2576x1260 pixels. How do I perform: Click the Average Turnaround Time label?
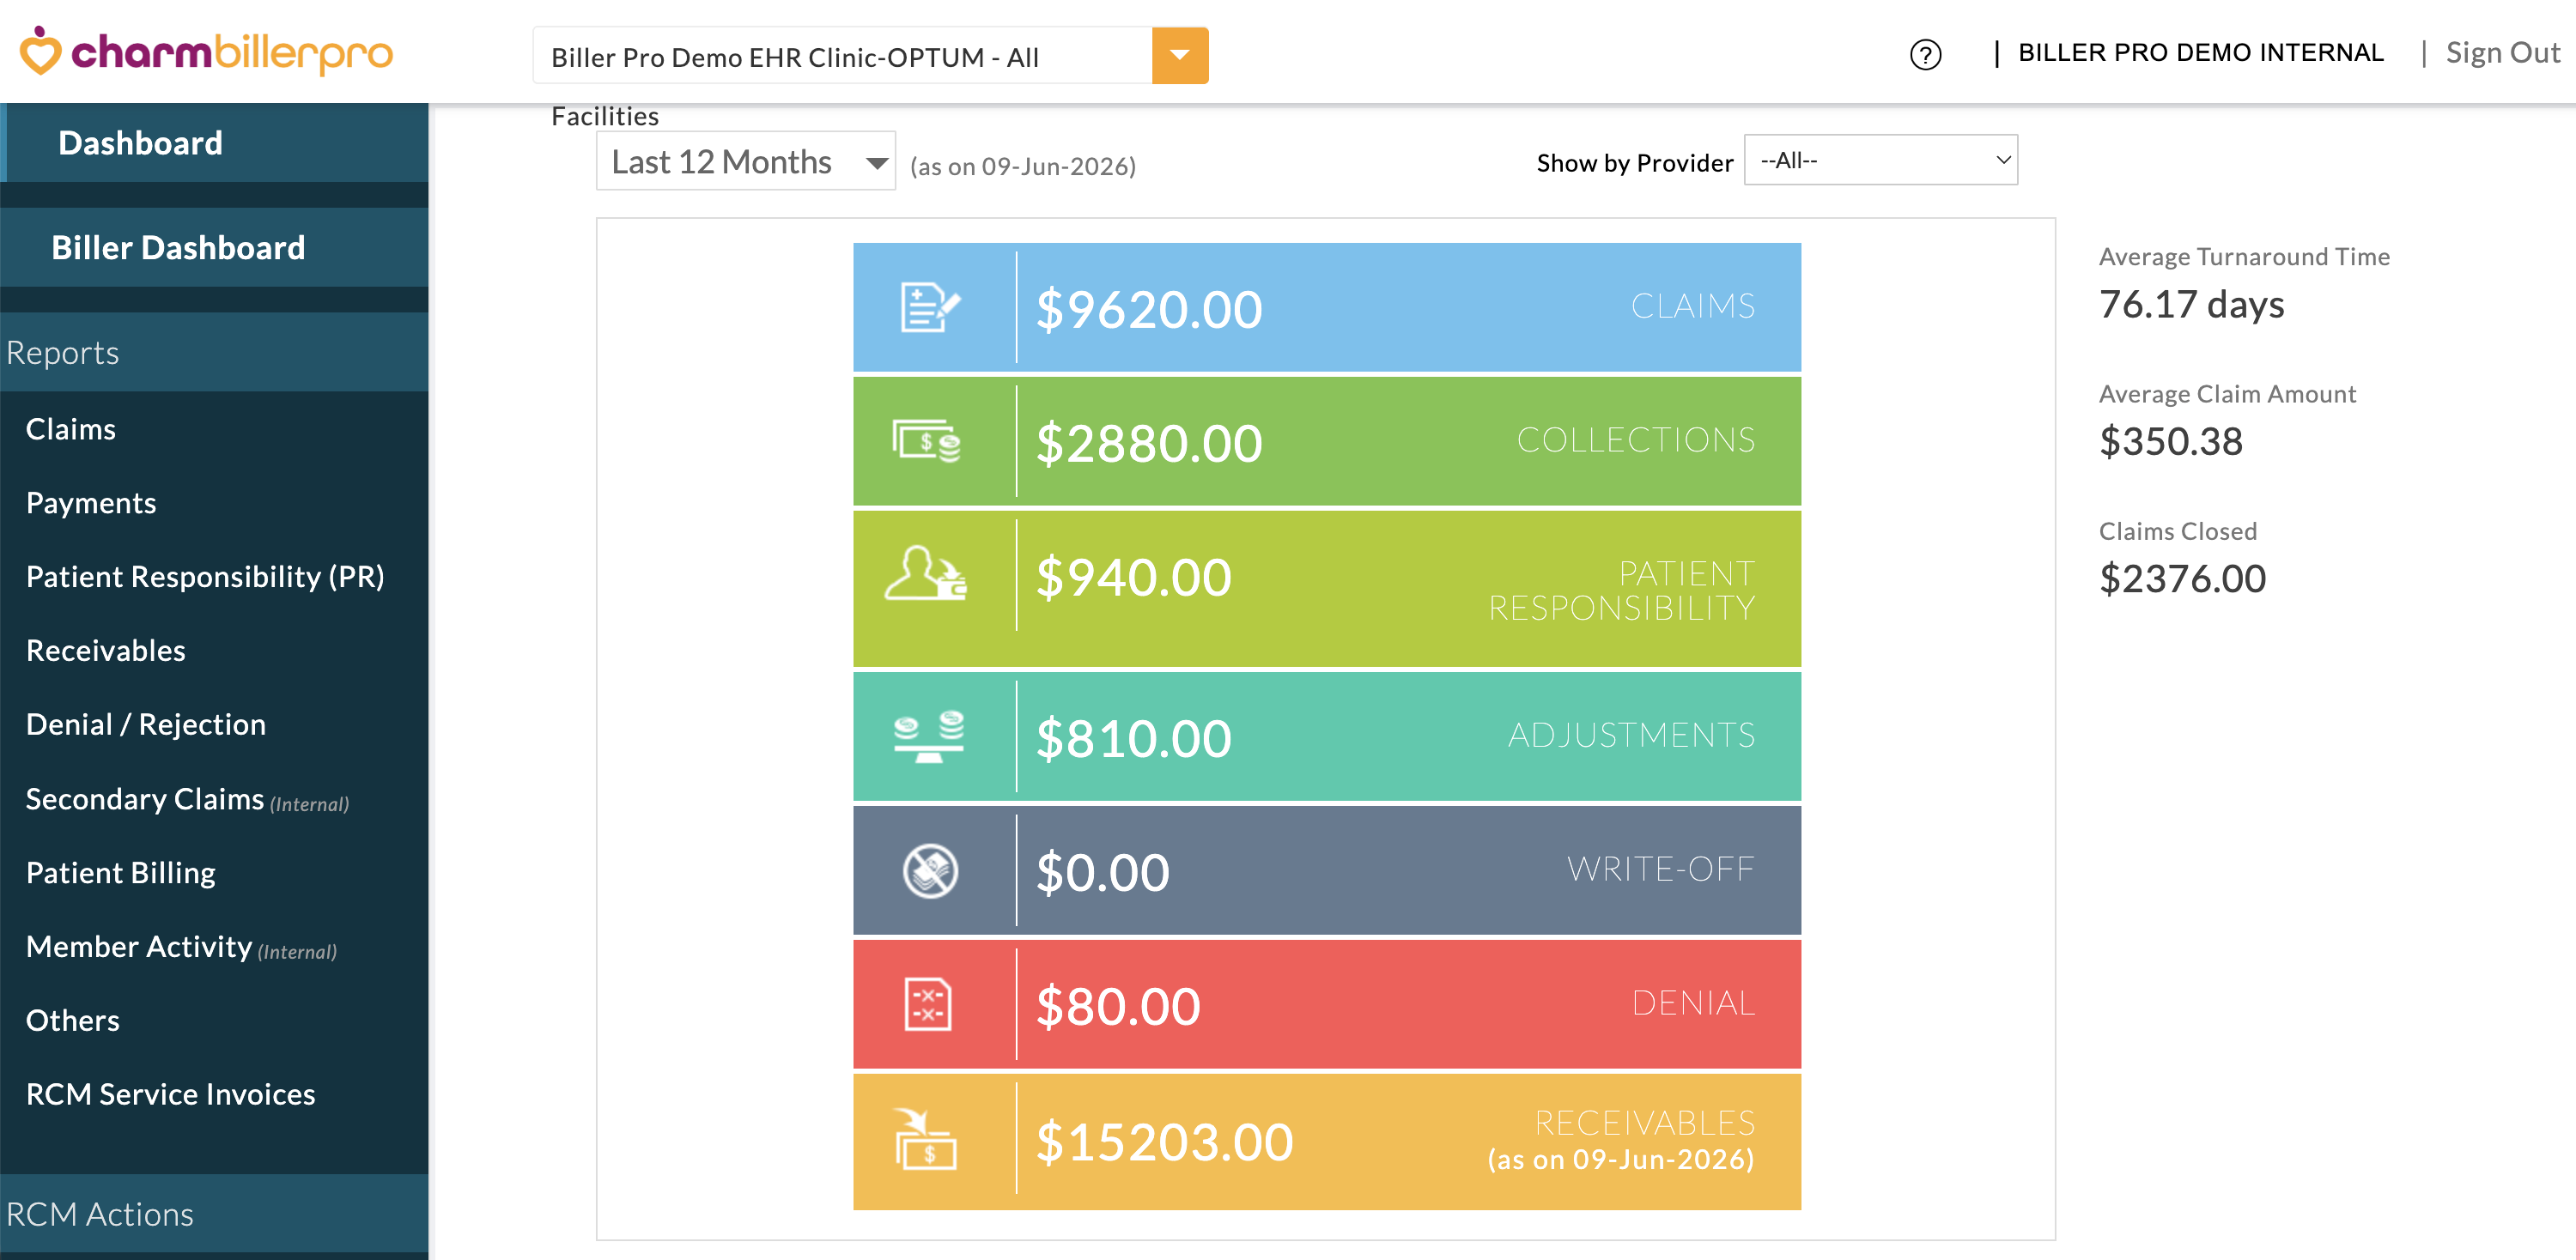[2244, 257]
